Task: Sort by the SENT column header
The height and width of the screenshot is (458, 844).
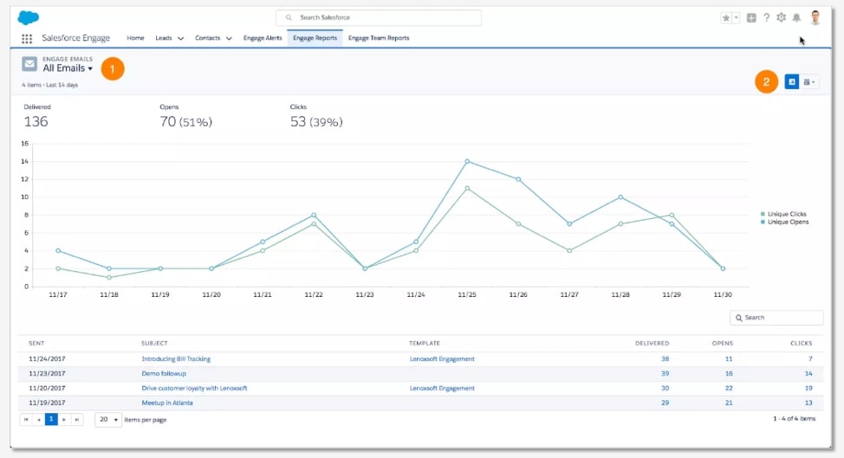Action: tap(36, 343)
